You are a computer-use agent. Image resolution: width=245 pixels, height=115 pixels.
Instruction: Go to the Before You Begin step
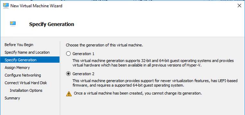point(19,45)
